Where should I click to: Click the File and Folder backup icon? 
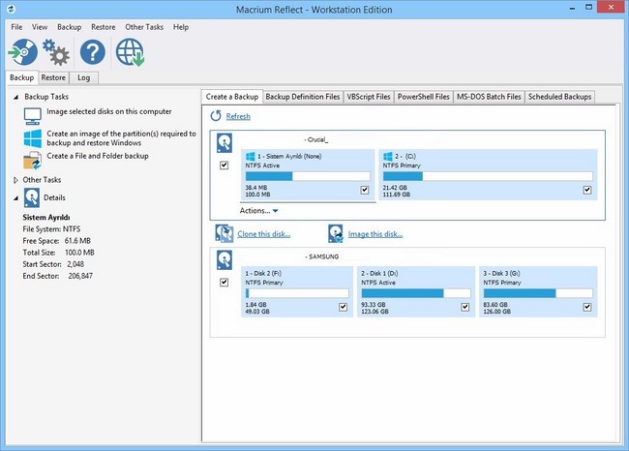(x=32, y=158)
